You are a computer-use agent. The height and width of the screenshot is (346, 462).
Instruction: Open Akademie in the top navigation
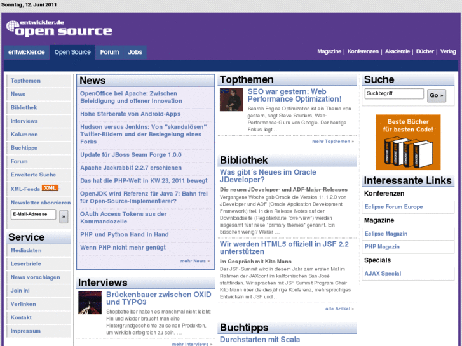[397, 51]
